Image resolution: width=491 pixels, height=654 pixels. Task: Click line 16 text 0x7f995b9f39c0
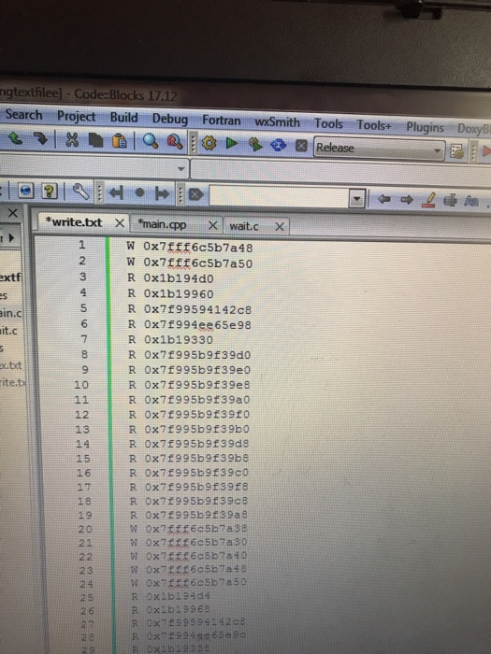196,473
